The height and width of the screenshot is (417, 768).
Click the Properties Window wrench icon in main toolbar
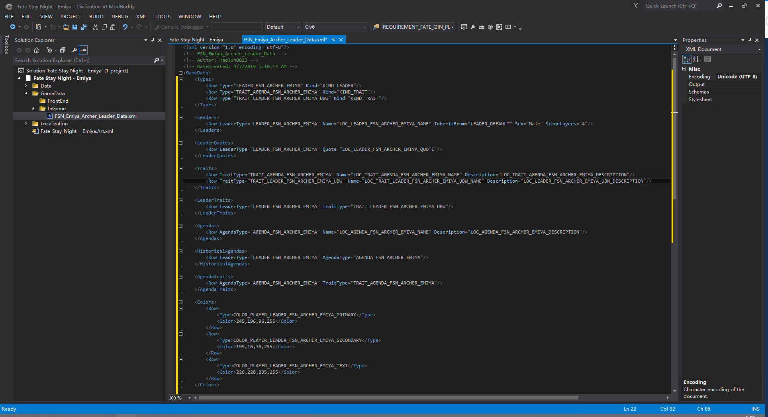click(x=473, y=27)
